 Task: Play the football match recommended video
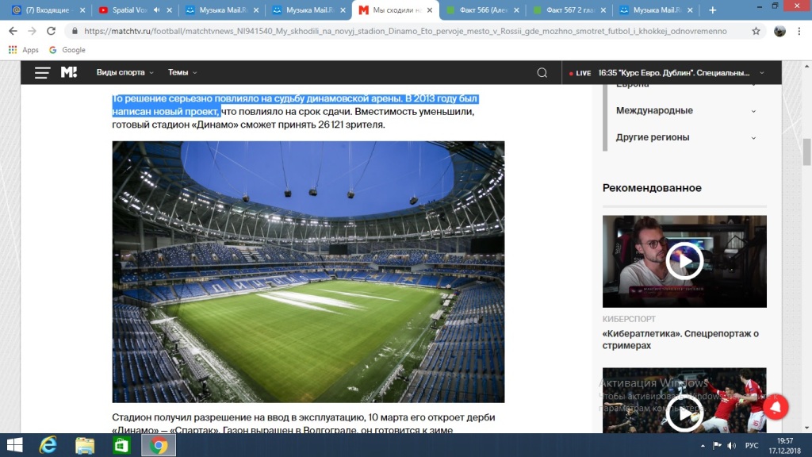click(x=684, y=413)
